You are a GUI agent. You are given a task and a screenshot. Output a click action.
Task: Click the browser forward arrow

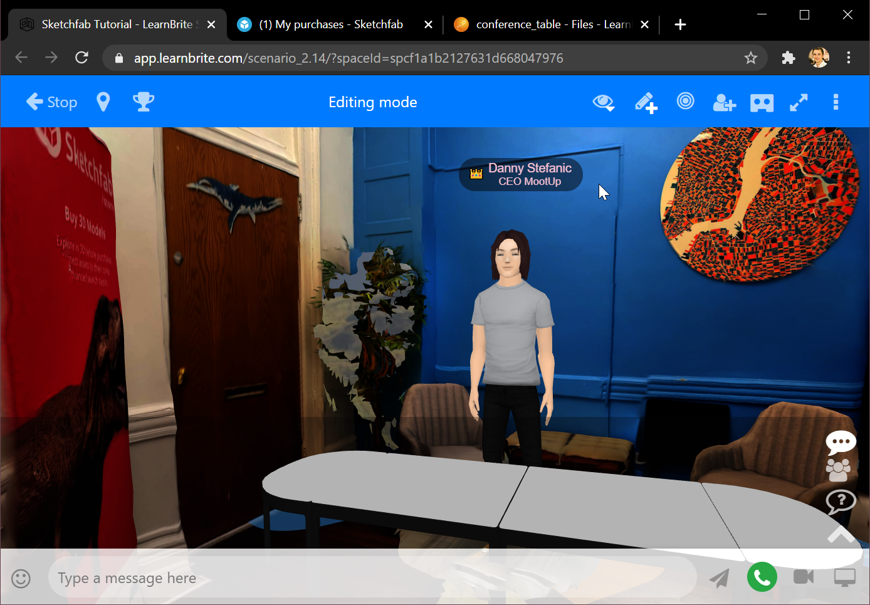pyautogui.click(x=51, y=58)
